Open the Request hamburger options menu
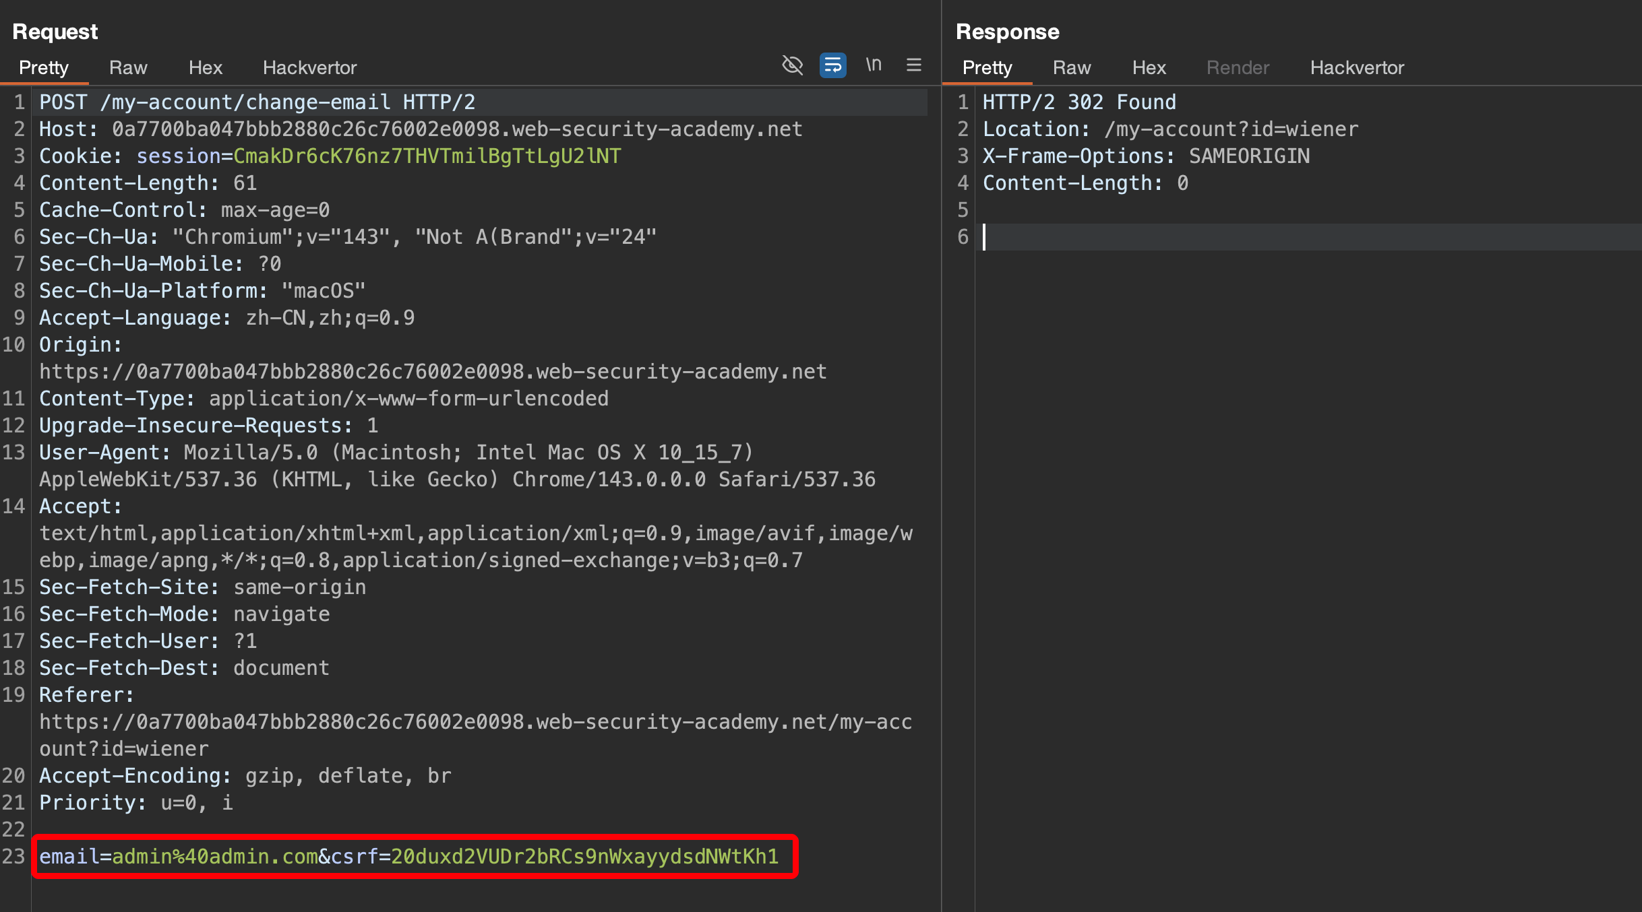 tap(913, 65)
